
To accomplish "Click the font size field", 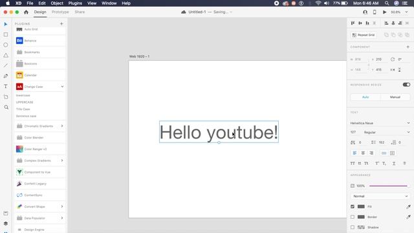I will [355, 132].
